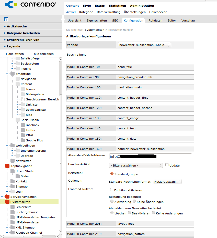Click the red Systemseiten folder icon

(x=7, y=202)
